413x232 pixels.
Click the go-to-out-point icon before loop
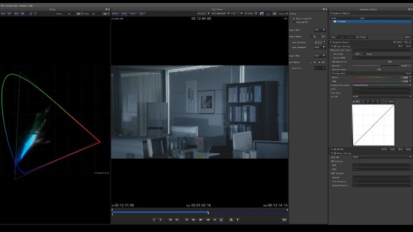(x=214, y=219)
